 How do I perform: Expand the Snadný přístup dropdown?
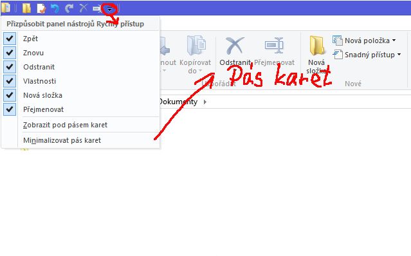(399, 55)
